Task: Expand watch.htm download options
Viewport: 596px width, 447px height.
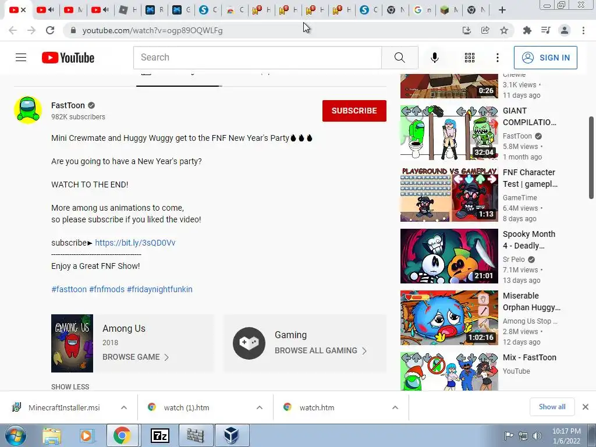Action: click(395, 407)
